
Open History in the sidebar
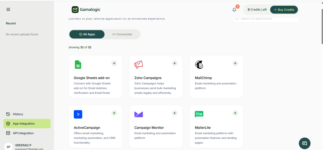tap(27, 114)
